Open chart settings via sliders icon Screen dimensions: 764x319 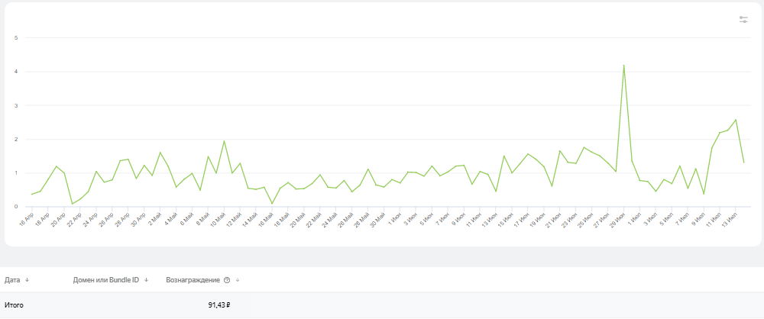pos(743,20)
